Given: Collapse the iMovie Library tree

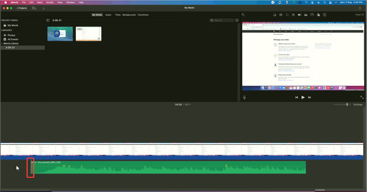Looking at the screenshot, I should click(x=1, y=43).
